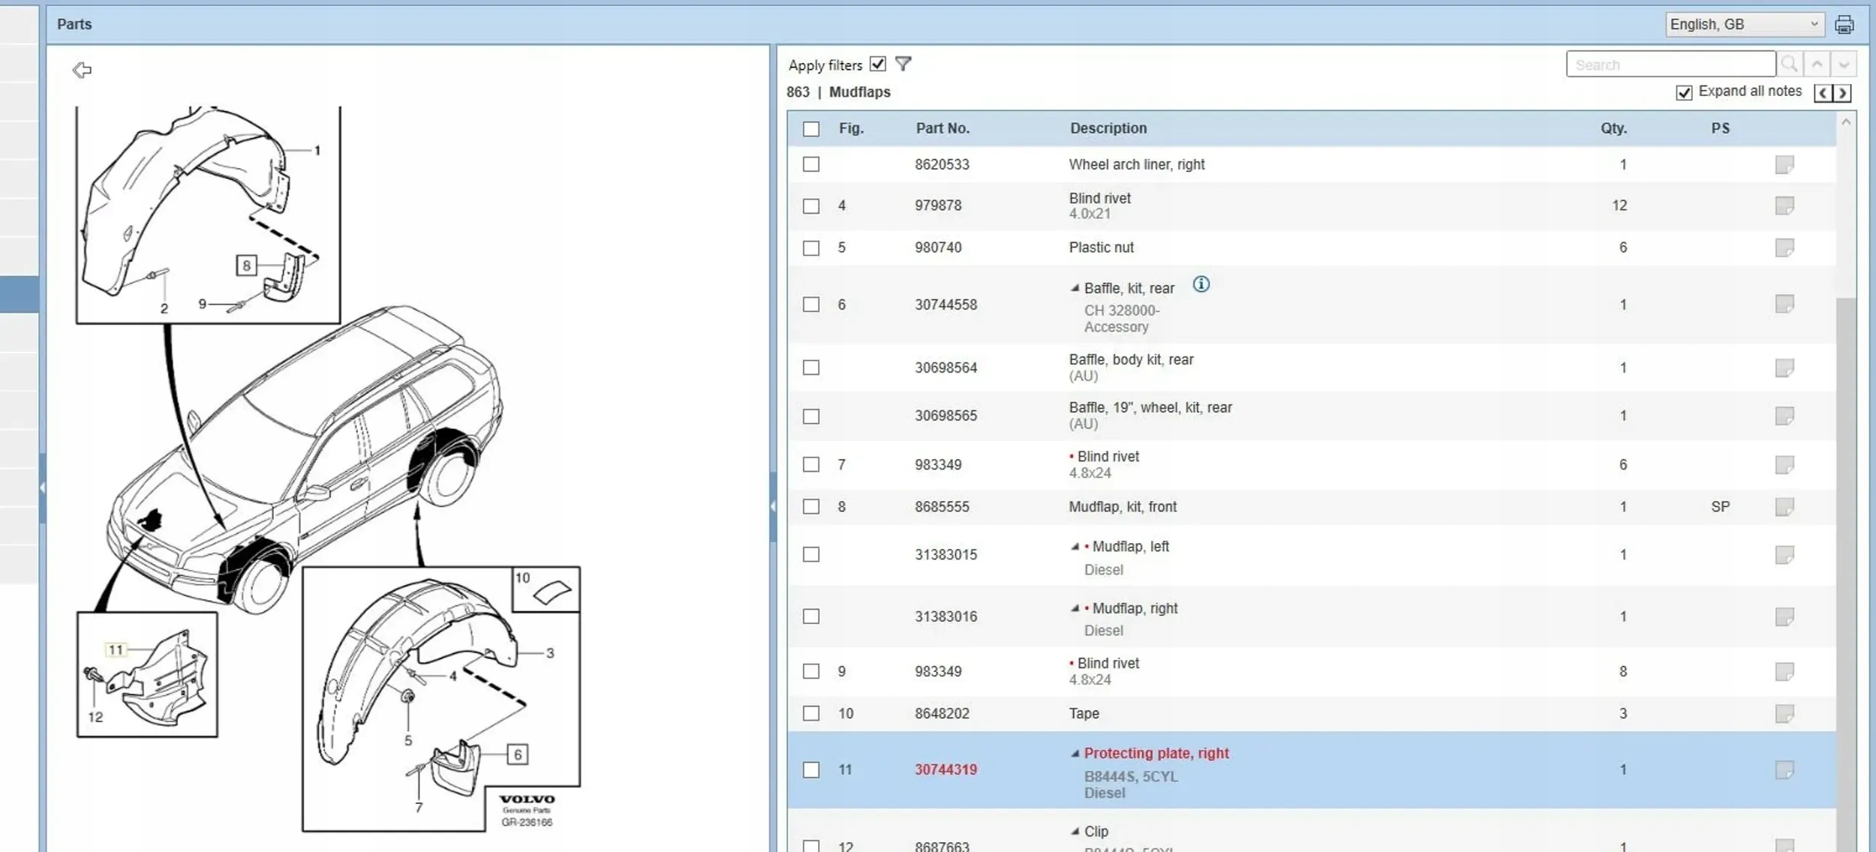Image resolution: width=1876 pixels, height=852 pixels.
Task: Uncheck Expand all notes checkbox
Action: click(x=1684, y=92)
